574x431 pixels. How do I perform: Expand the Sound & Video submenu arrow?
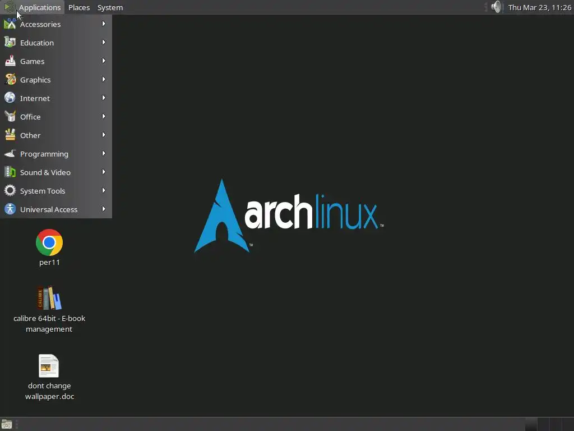pos(104,172)
